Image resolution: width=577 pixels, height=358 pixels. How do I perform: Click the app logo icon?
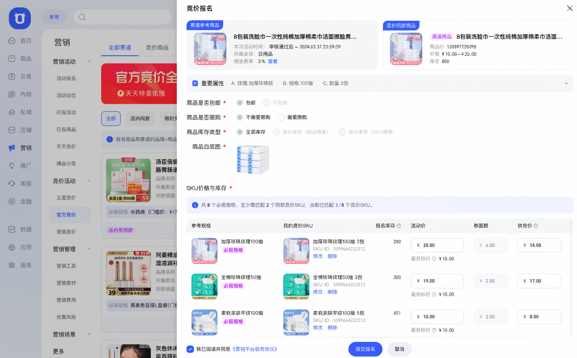click(20, 18)
